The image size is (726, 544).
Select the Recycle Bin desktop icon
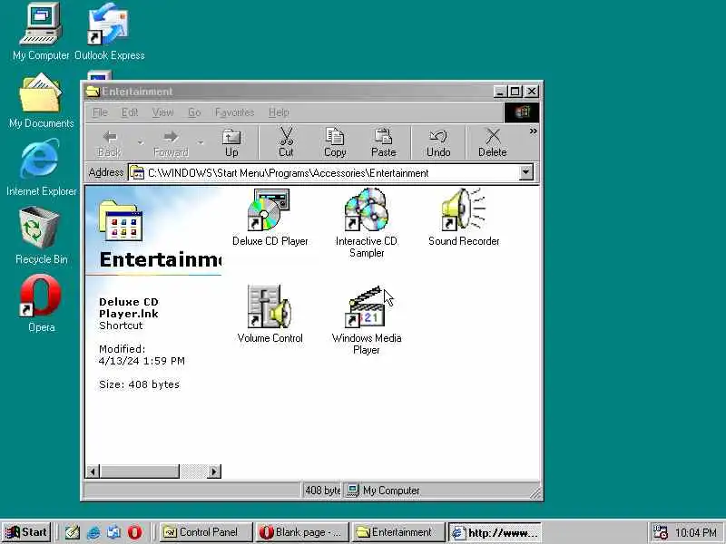coord(41,237)
